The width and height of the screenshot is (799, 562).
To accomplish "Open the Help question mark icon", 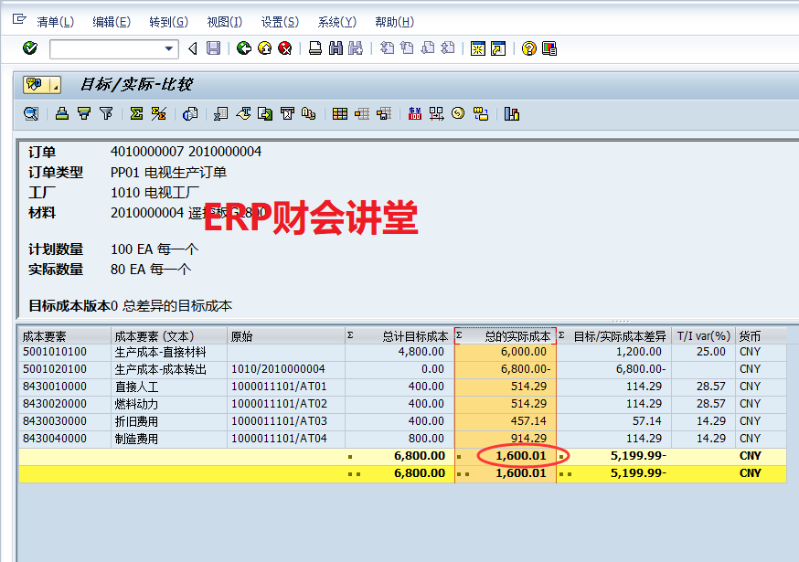I will coord(528,48).
